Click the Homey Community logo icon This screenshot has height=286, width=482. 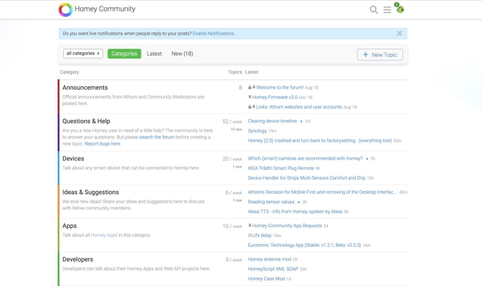(65, 9)
